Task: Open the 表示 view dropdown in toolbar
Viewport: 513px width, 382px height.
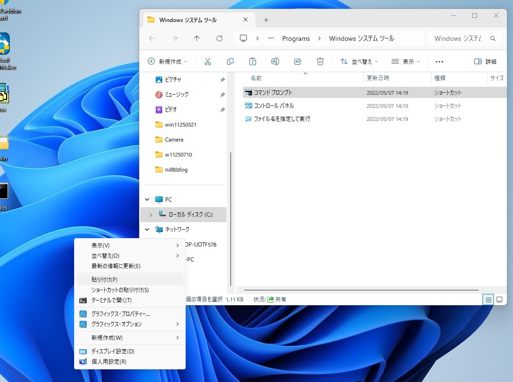Action: [406, 61]
